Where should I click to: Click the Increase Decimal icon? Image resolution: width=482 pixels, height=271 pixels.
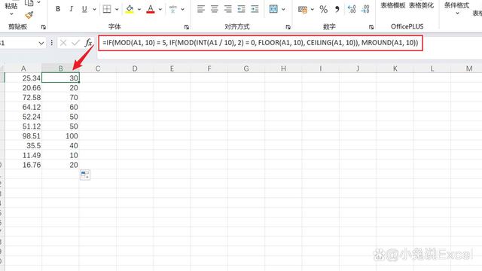[352, 9]
